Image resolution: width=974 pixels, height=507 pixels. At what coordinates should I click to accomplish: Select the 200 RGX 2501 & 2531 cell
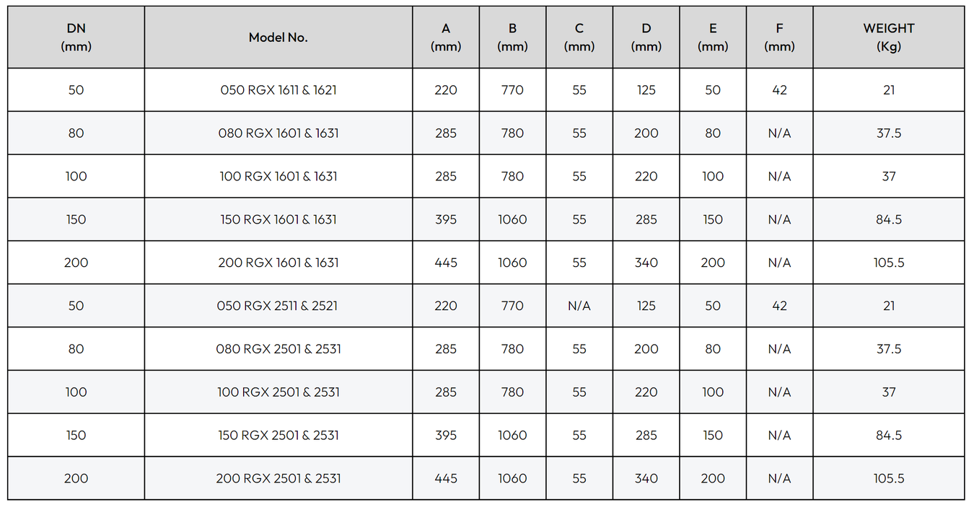click(278, 479)
